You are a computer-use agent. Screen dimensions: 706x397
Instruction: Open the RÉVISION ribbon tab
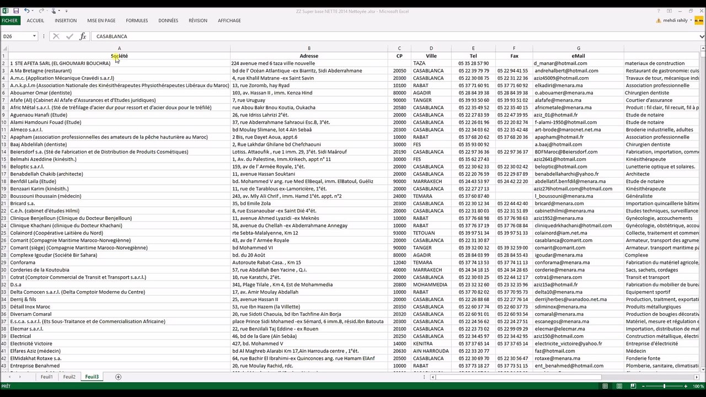tap(198, 21)
